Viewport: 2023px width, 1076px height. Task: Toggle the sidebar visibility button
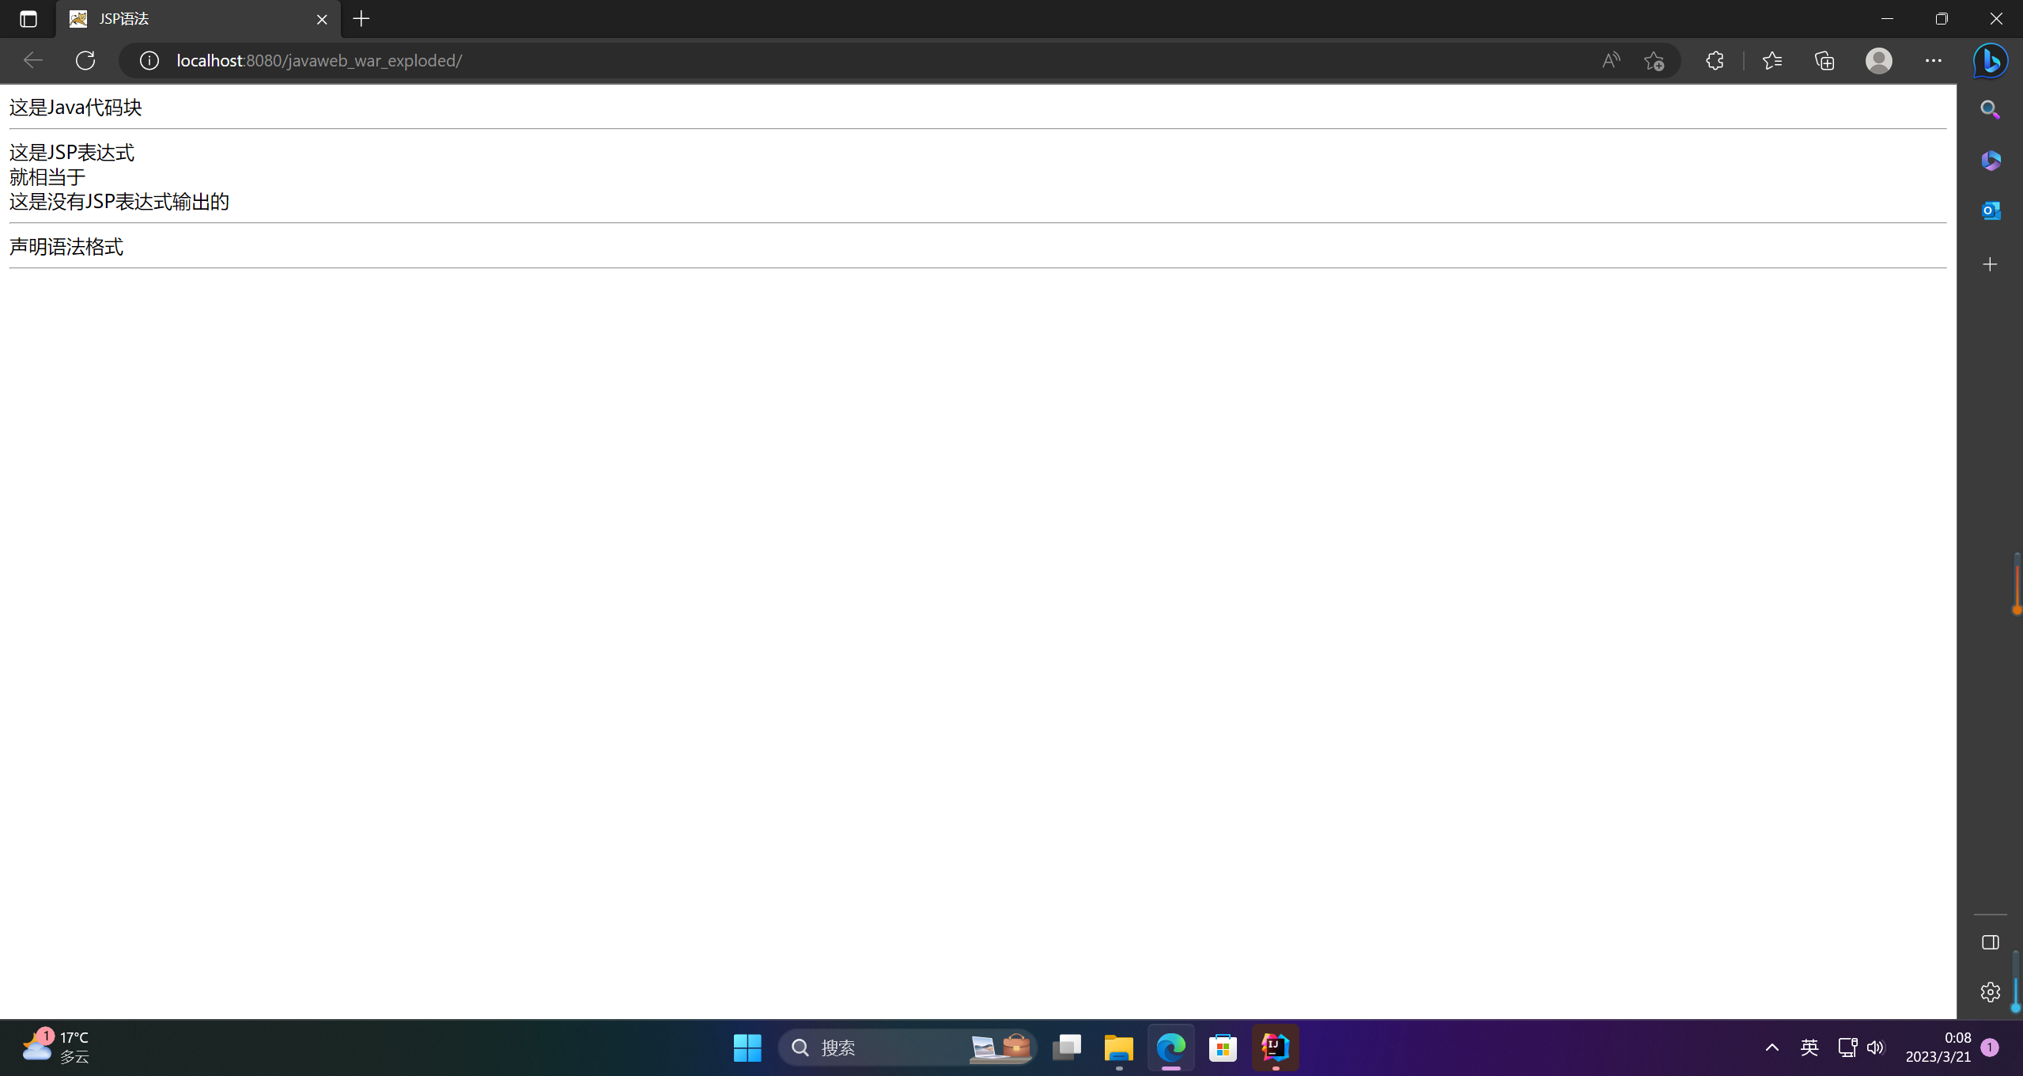tap(1990, 942)
